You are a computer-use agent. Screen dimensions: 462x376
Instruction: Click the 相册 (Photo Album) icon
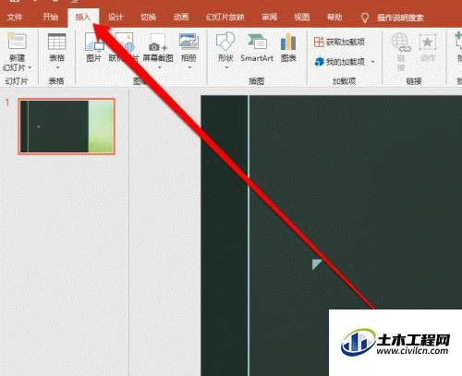tap(188, 42)
